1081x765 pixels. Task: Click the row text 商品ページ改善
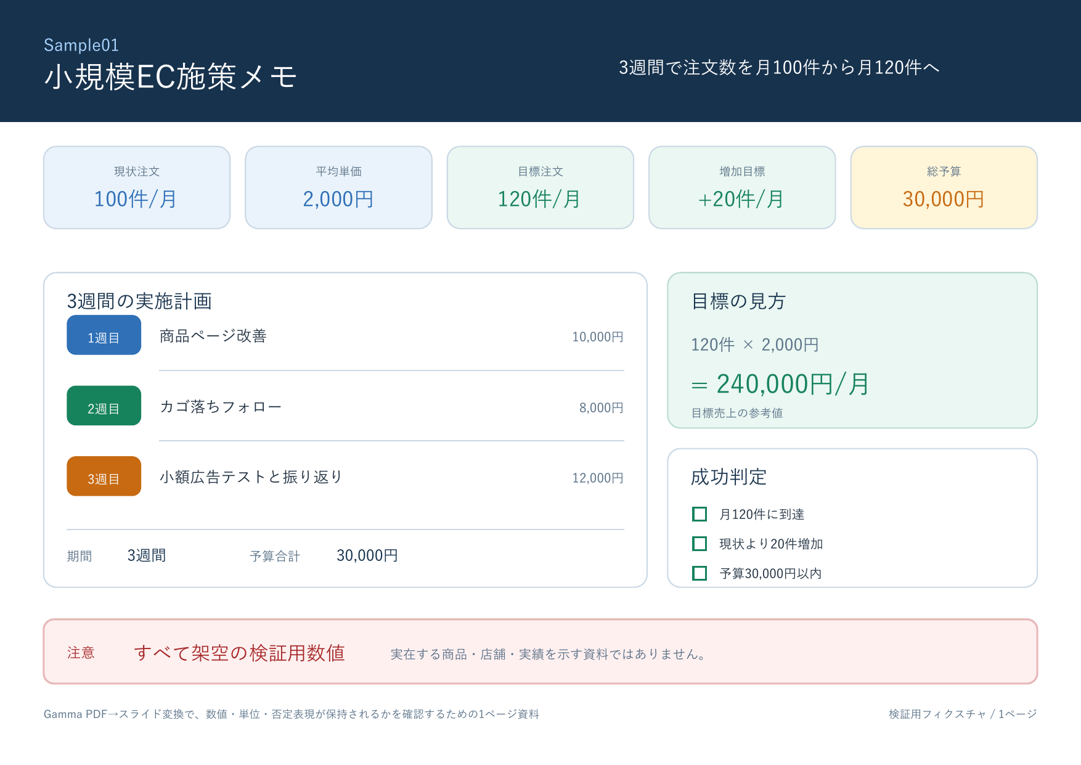click(x=213, y=336)
